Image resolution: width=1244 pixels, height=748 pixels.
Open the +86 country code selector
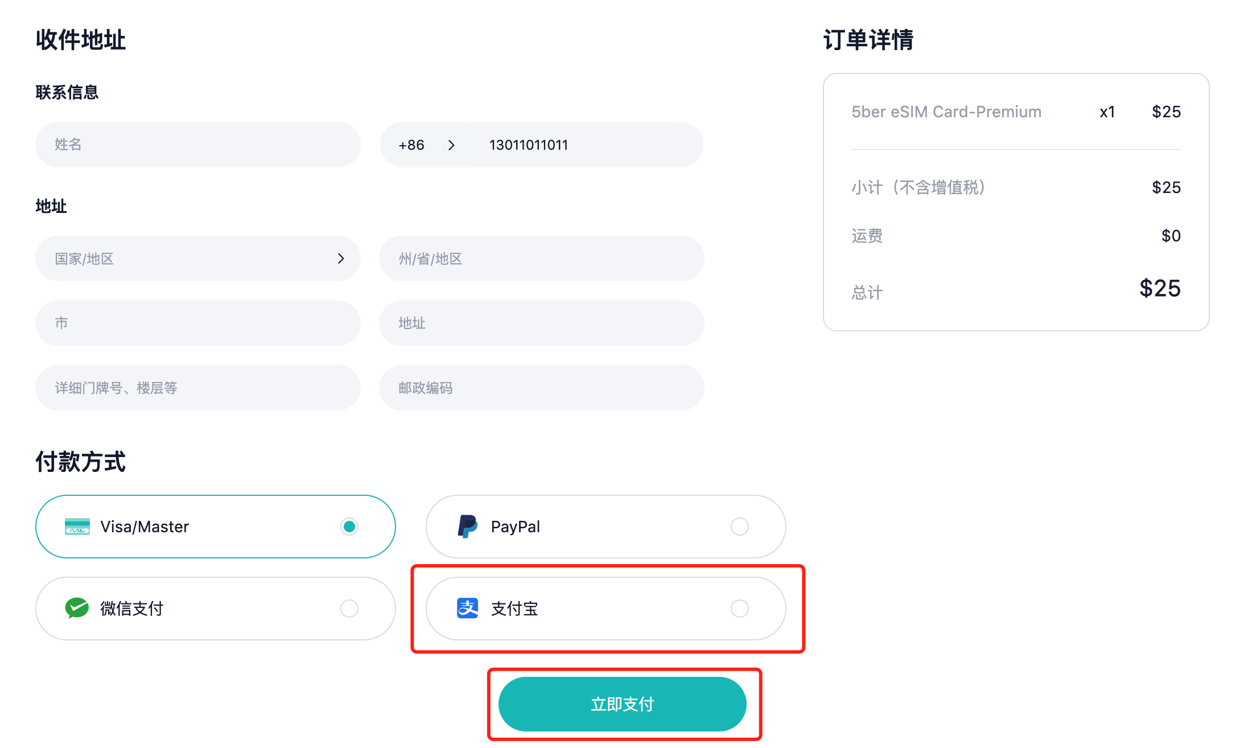pos(426,145)
